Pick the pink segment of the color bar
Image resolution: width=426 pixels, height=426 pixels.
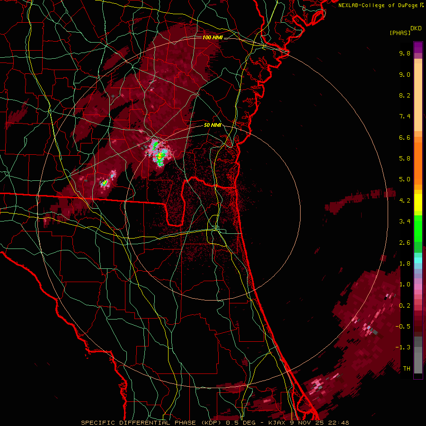tap(418, 287)
